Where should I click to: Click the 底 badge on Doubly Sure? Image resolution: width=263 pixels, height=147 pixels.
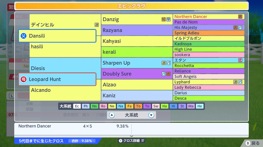pyautogui.click(x=168, y=74)
